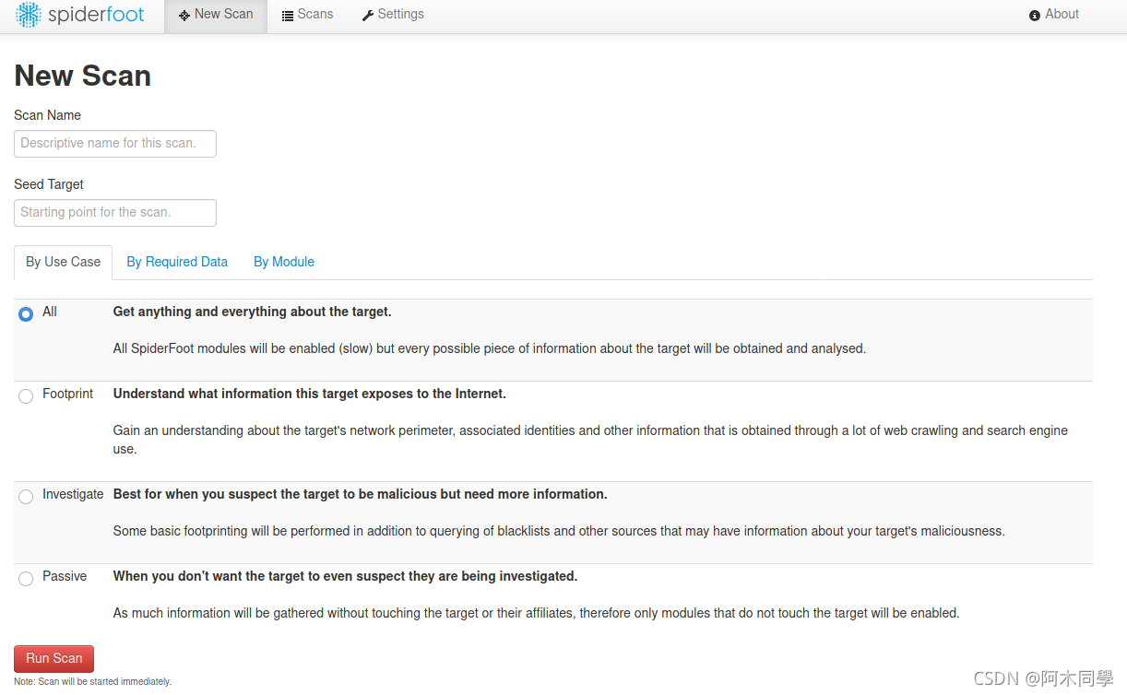Open the Scans navigation item
This screenshot has height=695, width=1127.
308,15
